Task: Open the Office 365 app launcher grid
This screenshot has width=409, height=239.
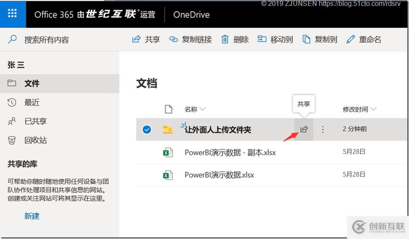Action: (x=13, y=13)
